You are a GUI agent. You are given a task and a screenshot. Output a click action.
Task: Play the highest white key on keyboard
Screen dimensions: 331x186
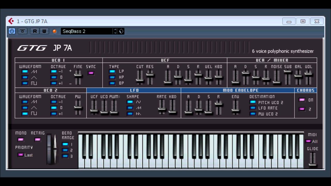(300, 163)
